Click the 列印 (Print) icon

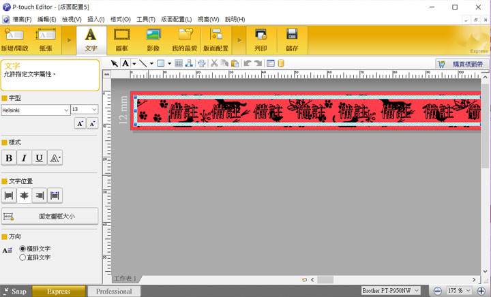click(261, 40)
